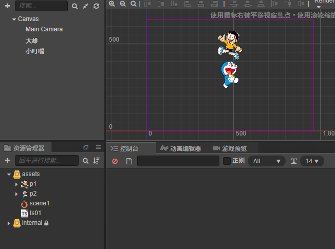Collapse the assets folder
Viewport: 335px width, 249px height.
pos(9,175)
